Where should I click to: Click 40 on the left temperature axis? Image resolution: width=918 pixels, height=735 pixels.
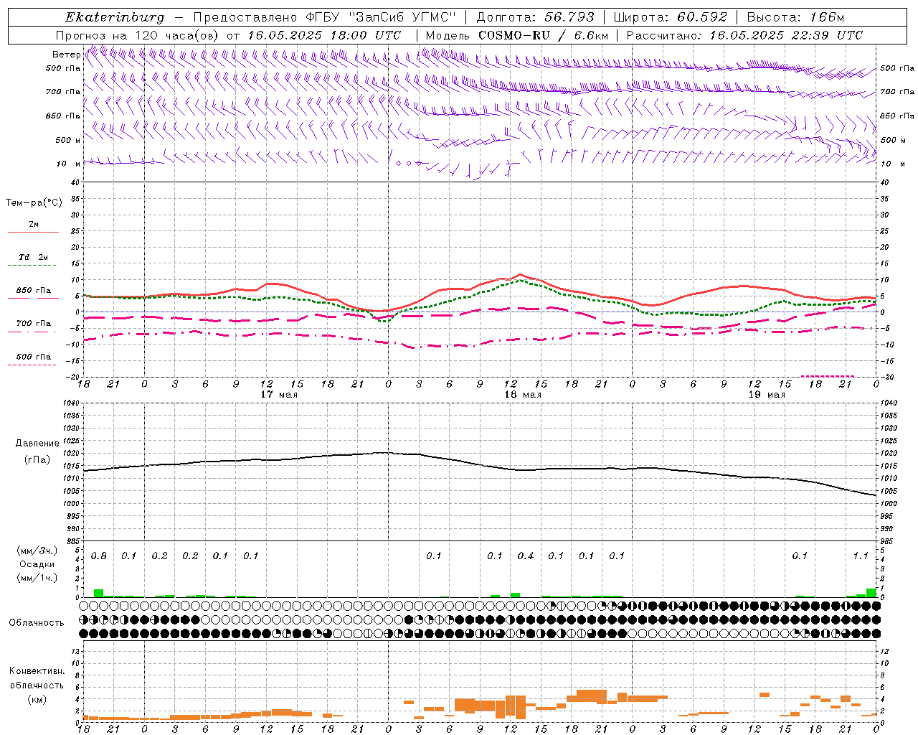(75, 183)
